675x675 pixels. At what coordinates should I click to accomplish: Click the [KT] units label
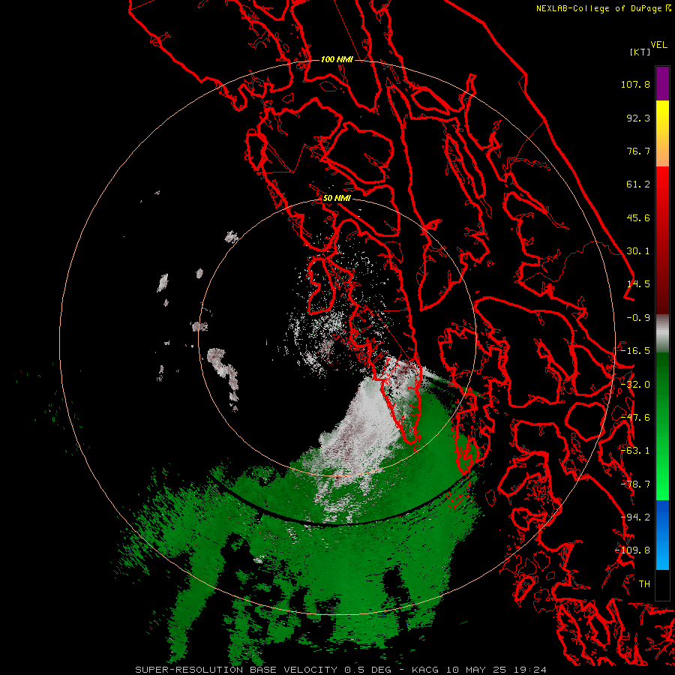[x=640, y=52]
